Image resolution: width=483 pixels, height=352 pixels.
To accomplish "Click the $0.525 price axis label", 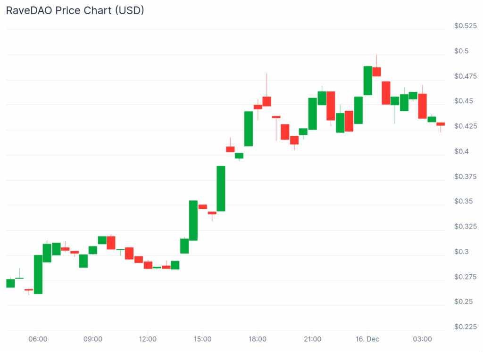I will coord(465,26).
